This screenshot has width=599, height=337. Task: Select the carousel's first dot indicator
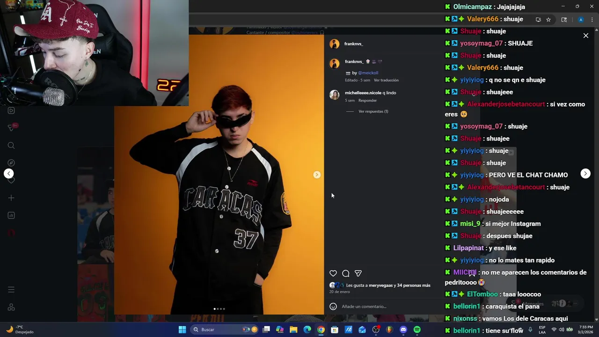(x=215, y=309)
